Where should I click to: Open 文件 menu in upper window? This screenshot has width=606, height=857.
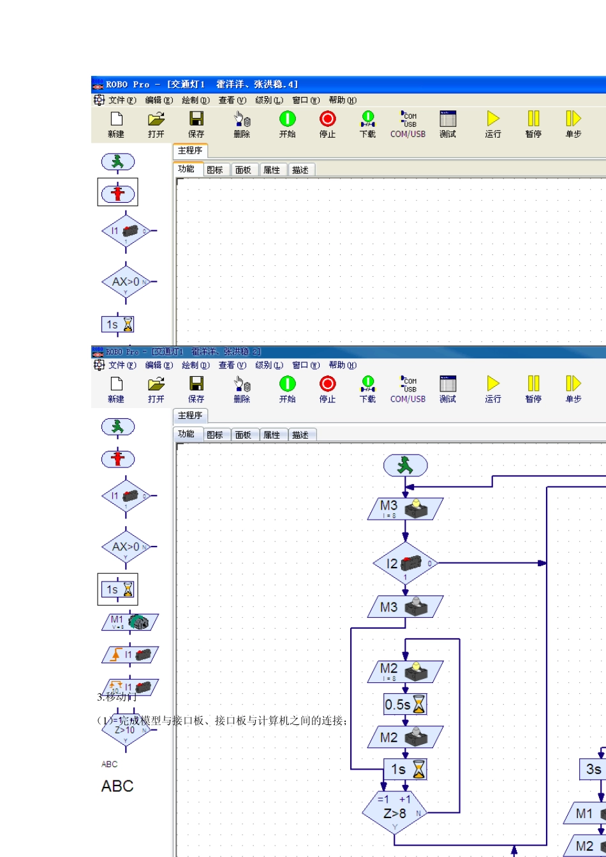coord(122,100)
